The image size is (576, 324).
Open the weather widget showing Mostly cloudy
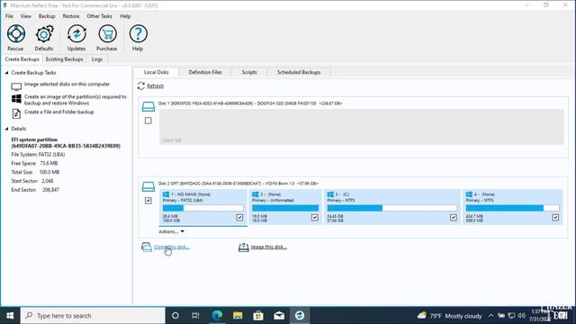point(450,316)
